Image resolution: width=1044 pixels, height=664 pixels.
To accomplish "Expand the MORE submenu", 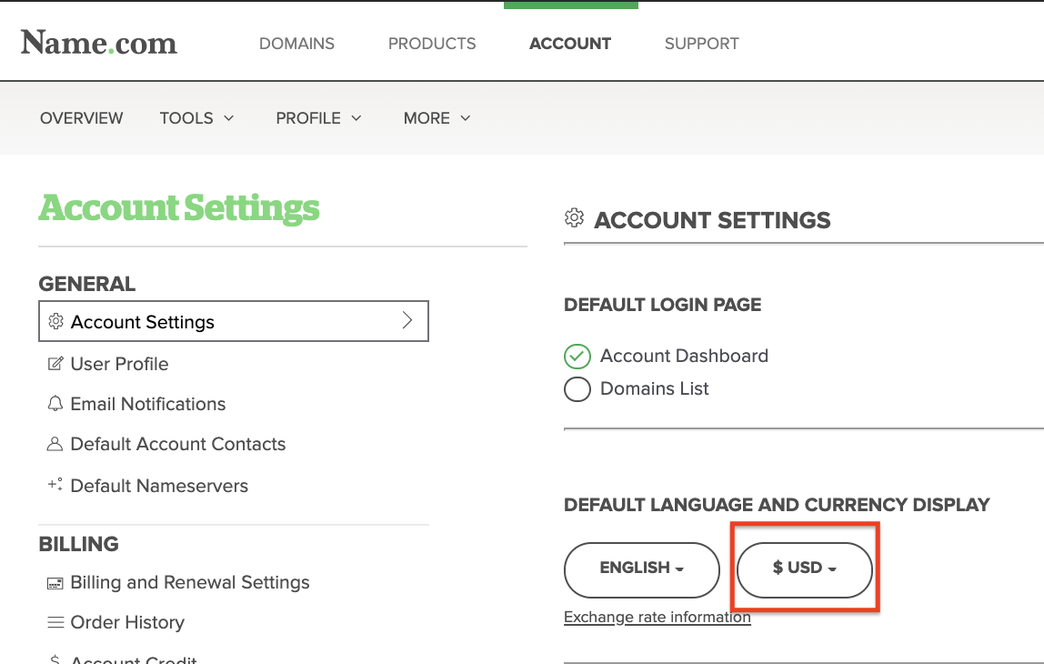I will pyautogui.click(x=437, y=118).
